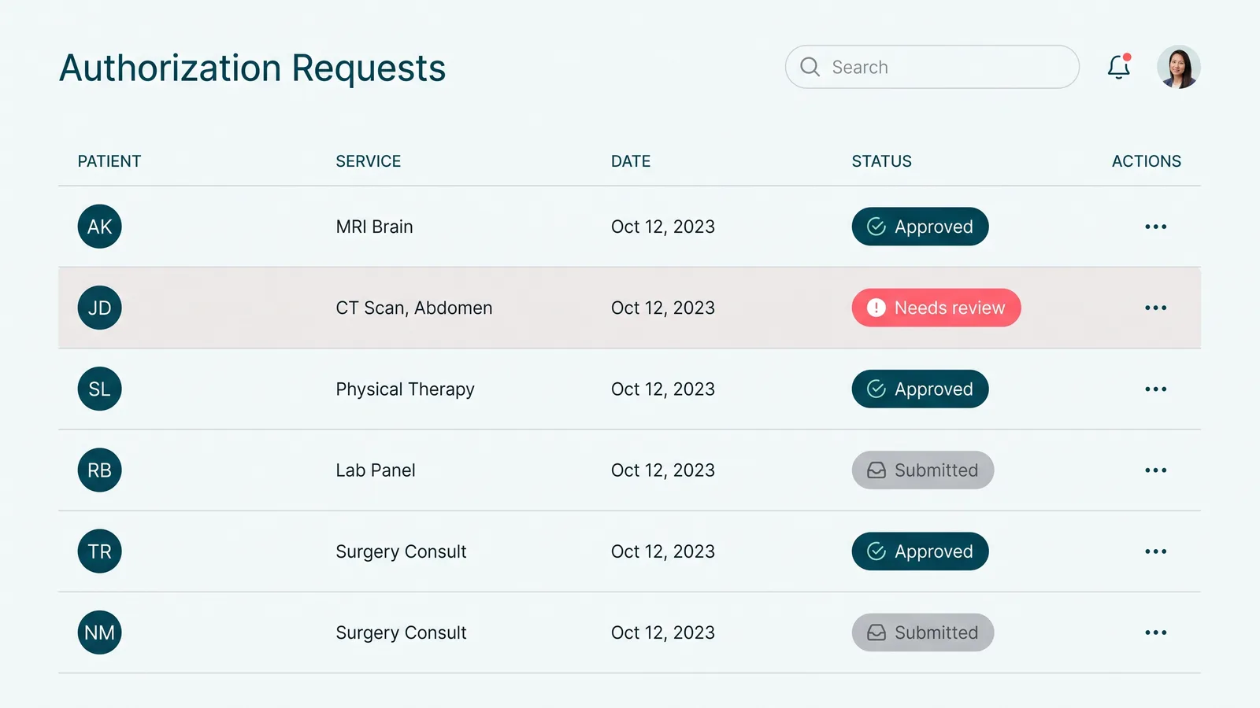Select the Physical Therapy service cell
This screenshot has height=708, width=1260.
(405, 389)
